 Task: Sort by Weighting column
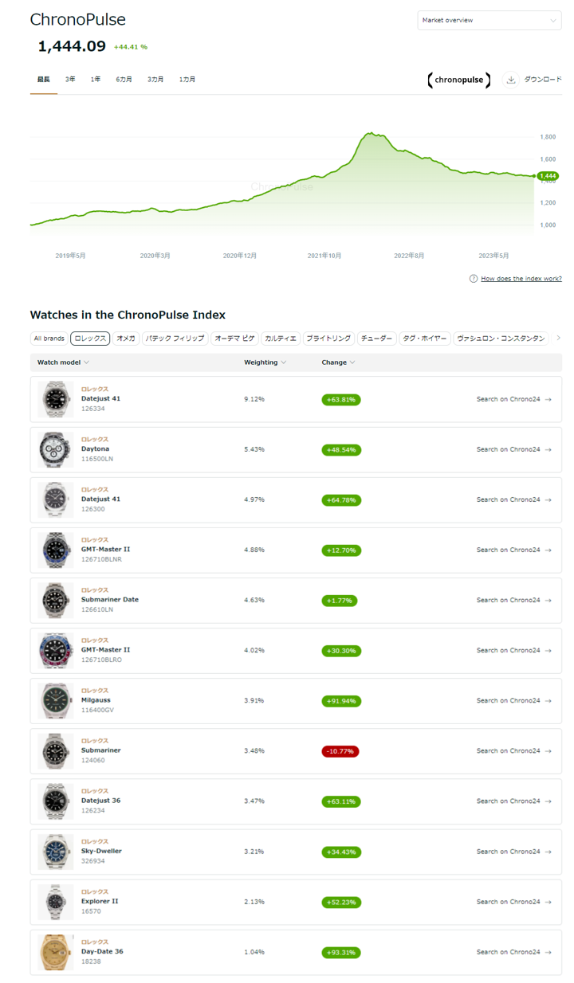coord(265,362)
